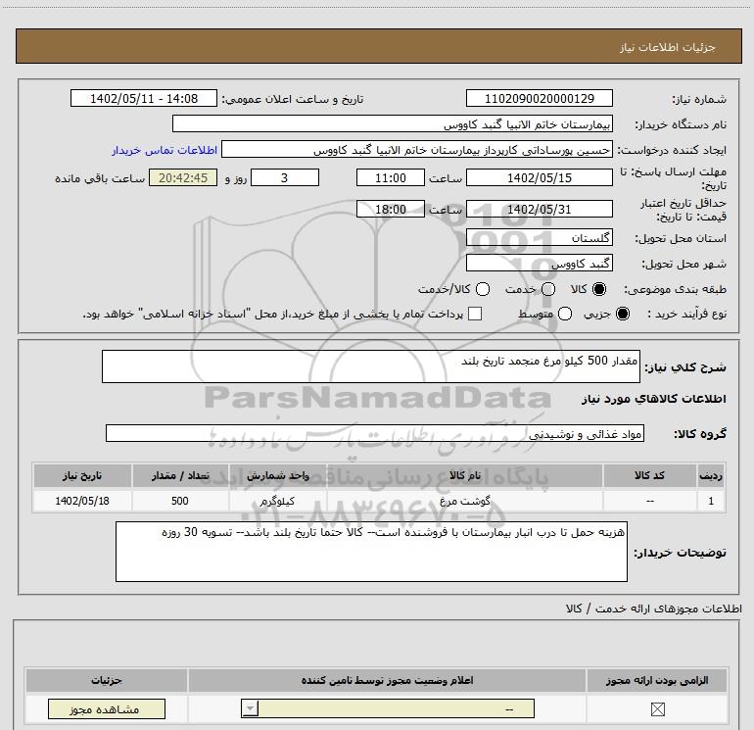
Task: Click the announcement date field 1402/05/11 - 14:08
Action: click(144, 98)
